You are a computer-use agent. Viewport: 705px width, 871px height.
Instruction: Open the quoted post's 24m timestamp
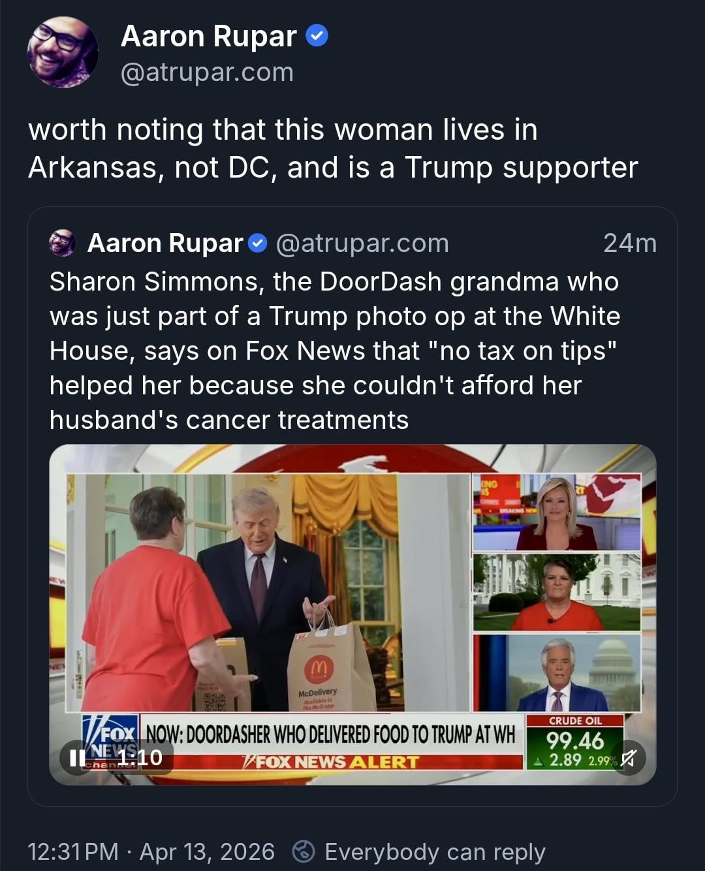click(630, 243)
